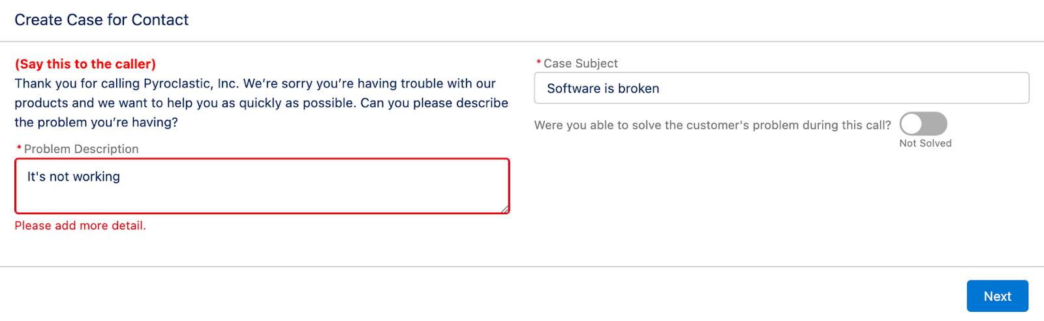Click the required asterisk beside Case Subject

click(x=538, y=63)
